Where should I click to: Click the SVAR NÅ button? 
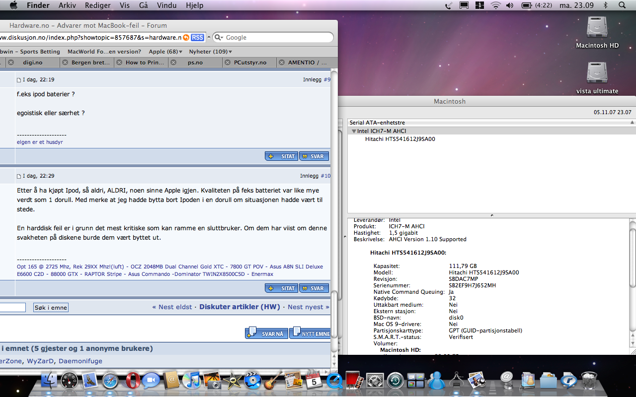(x=266, y=332)
